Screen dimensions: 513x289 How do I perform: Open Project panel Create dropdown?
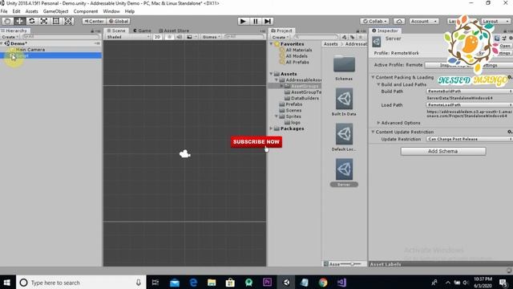280,37
